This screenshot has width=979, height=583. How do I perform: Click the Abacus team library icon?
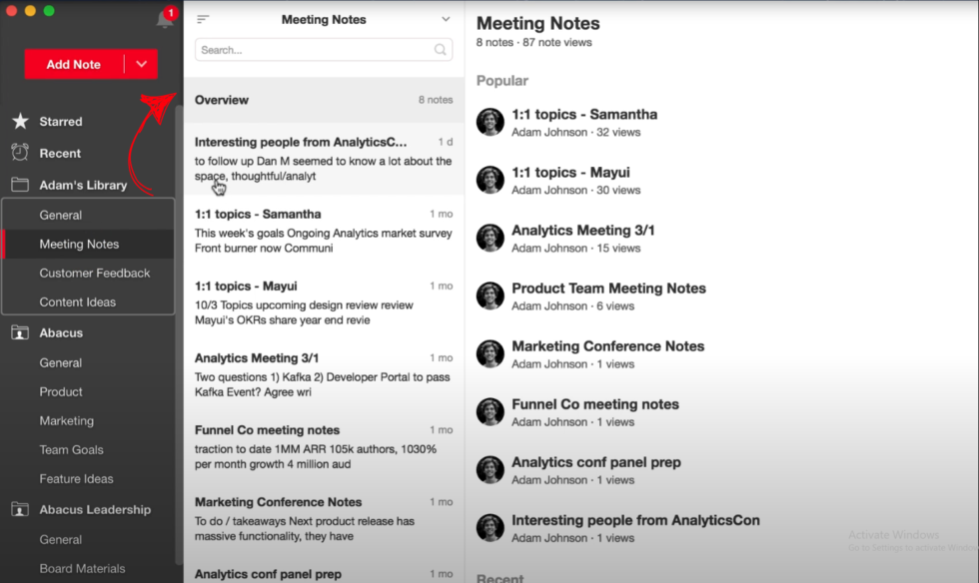point(22,332)
